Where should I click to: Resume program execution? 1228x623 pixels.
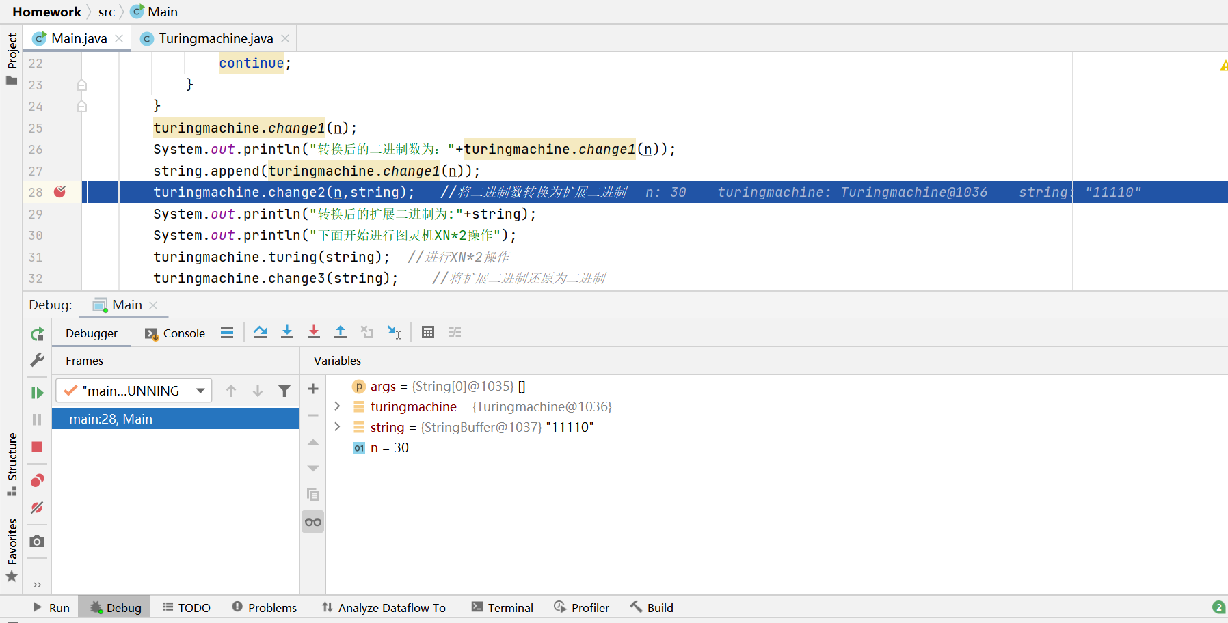point(37,393)
